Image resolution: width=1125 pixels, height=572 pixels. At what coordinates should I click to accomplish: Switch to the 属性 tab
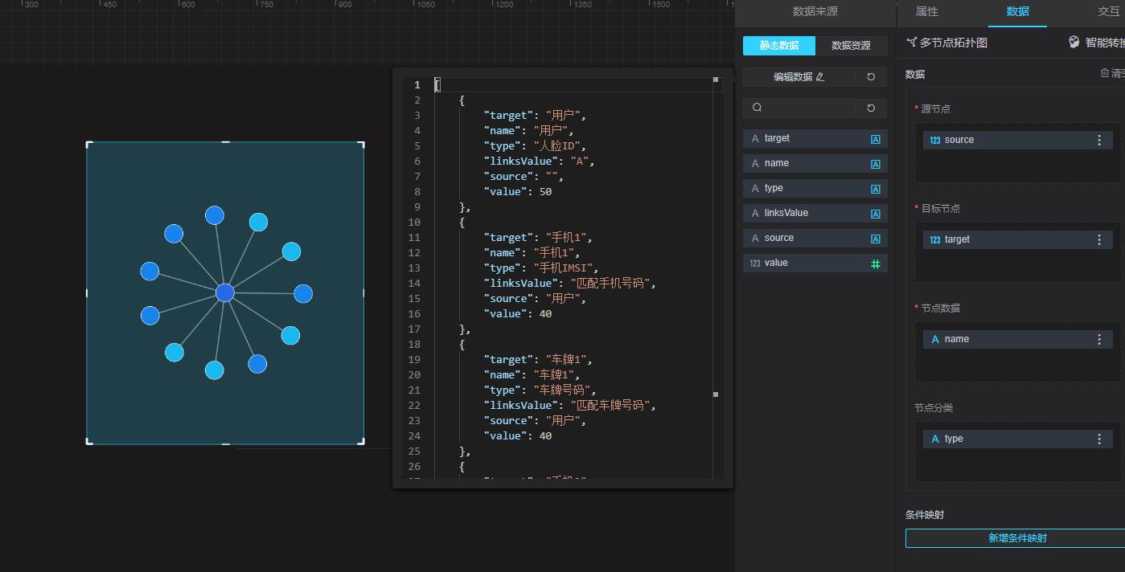pos(926,12)
